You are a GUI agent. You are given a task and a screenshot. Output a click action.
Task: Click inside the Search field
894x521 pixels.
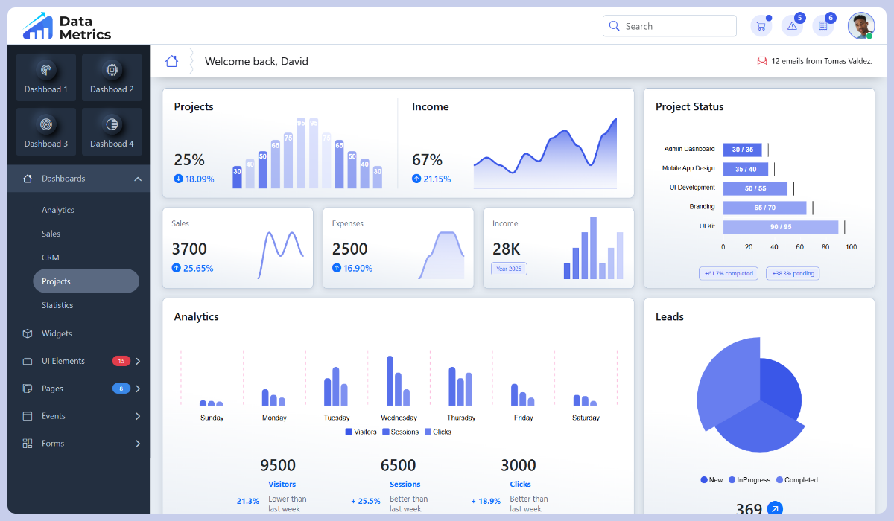coord(669,25)
